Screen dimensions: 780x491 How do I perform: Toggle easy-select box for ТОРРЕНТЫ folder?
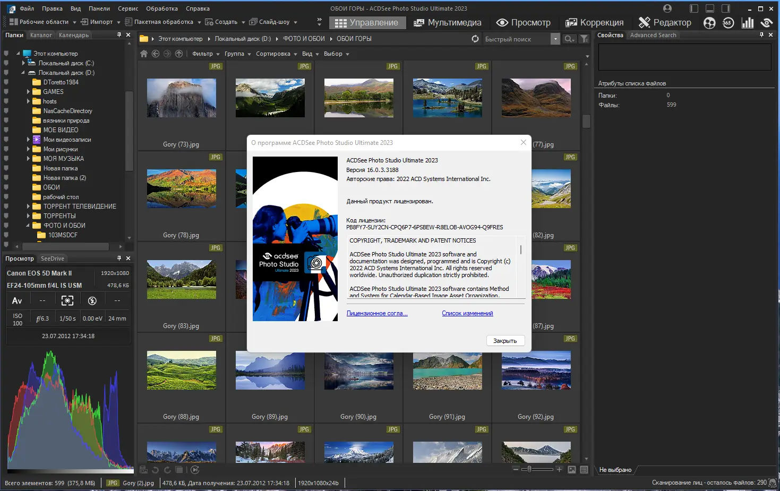[6, 216]
